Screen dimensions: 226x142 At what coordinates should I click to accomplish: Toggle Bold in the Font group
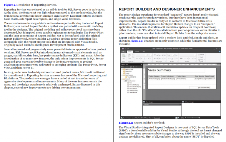pos(137,59)
